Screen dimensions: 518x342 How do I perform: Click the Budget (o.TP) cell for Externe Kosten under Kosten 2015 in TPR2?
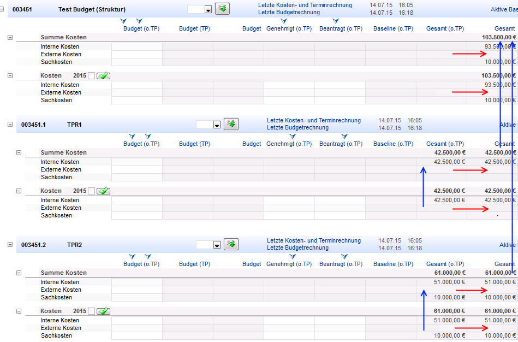point(137,328)
